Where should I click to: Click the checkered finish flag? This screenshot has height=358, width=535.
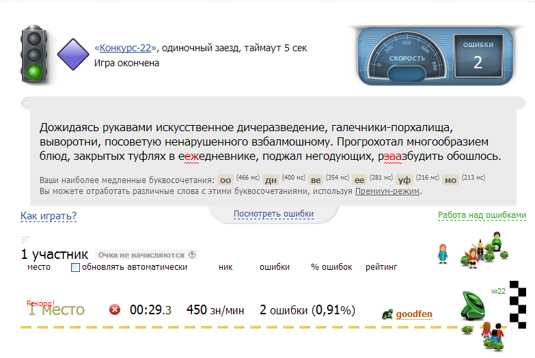518,305
